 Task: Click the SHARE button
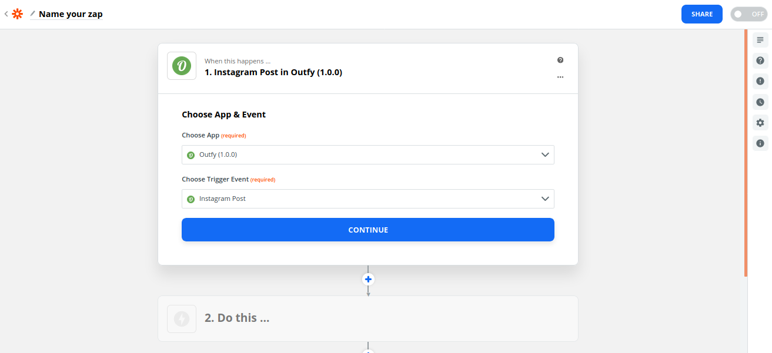701,14
